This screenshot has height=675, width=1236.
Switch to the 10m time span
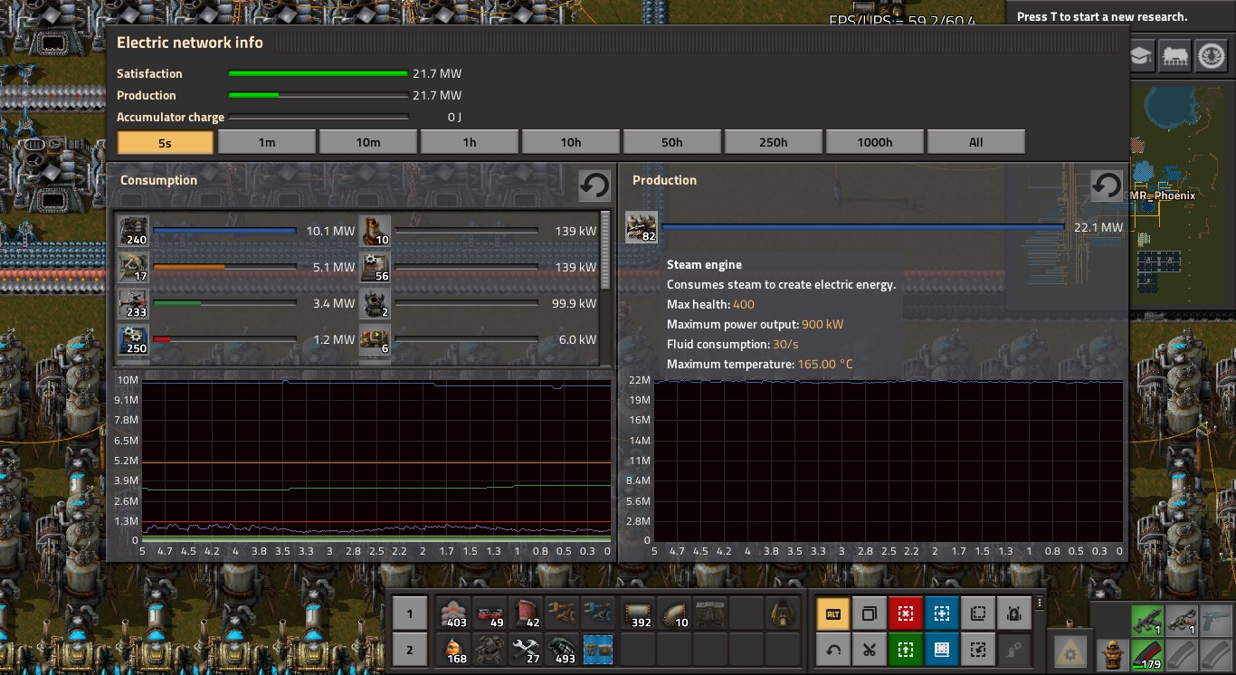point(368,142)
